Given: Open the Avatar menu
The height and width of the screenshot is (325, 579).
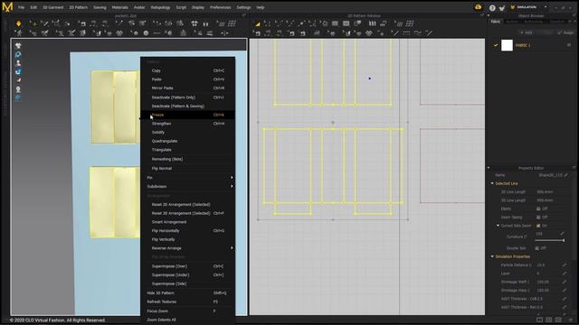Looking at the screenshot, I should tap(139, 7).
